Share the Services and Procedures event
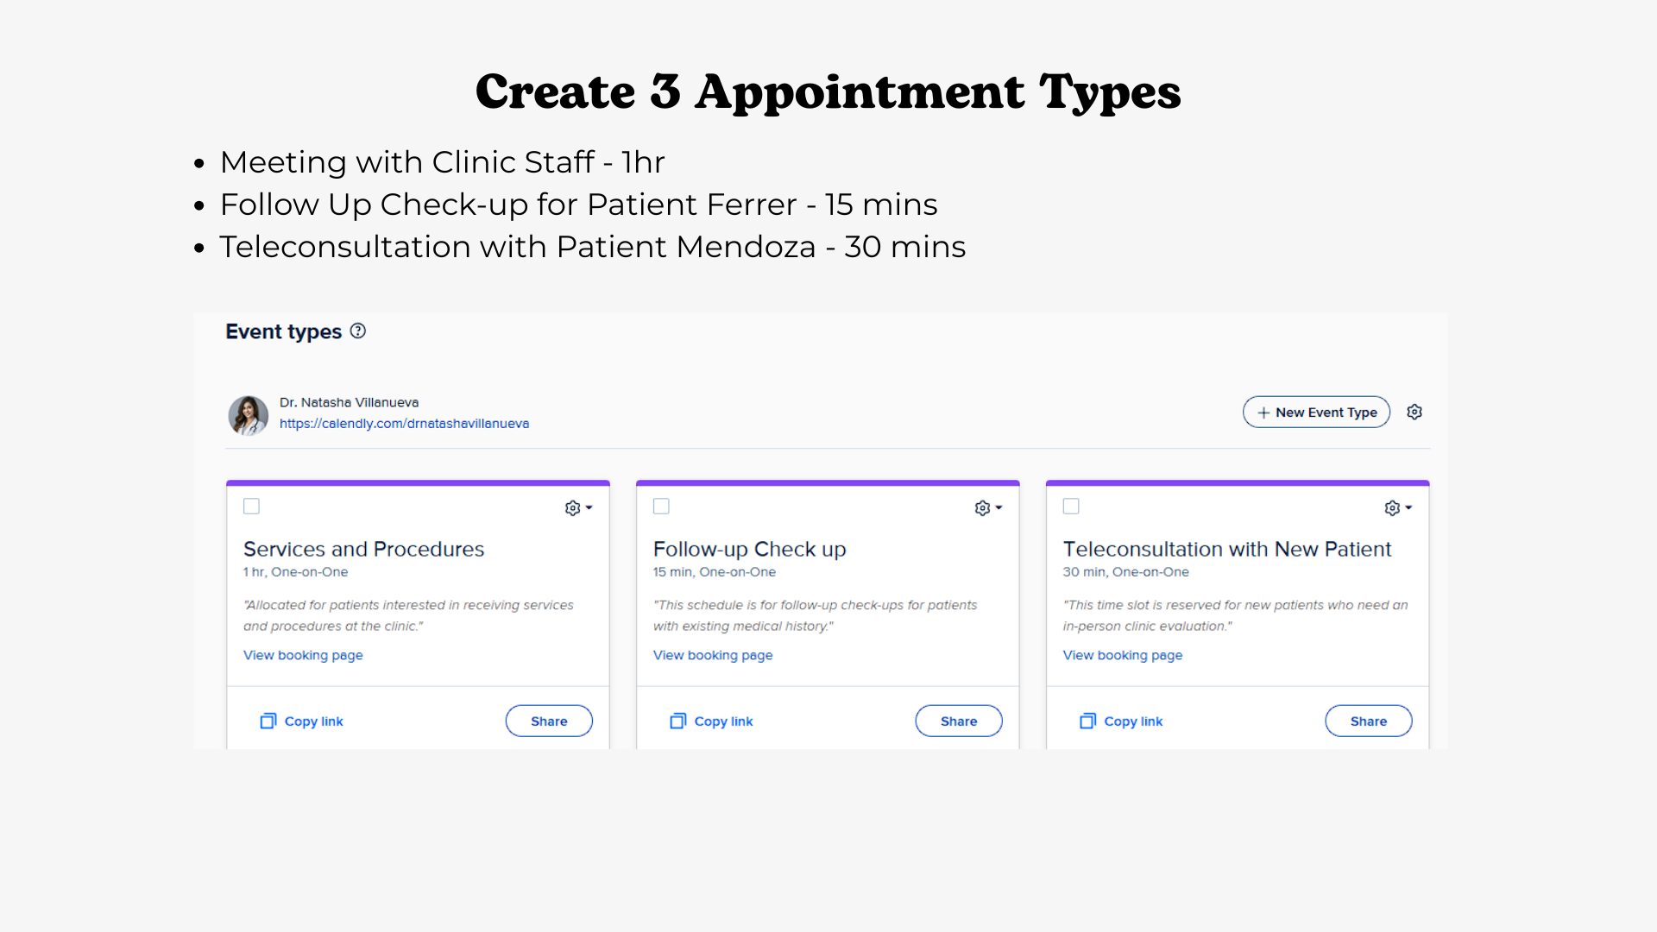Screen dimensions: 1657x932 (x=549, y=721)
